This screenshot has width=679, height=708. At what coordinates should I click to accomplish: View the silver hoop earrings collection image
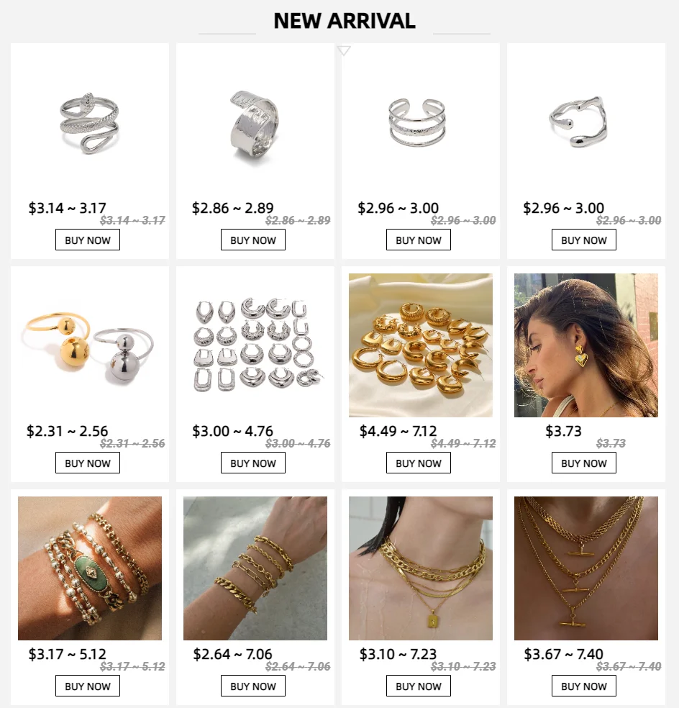[x=255, y=345]
